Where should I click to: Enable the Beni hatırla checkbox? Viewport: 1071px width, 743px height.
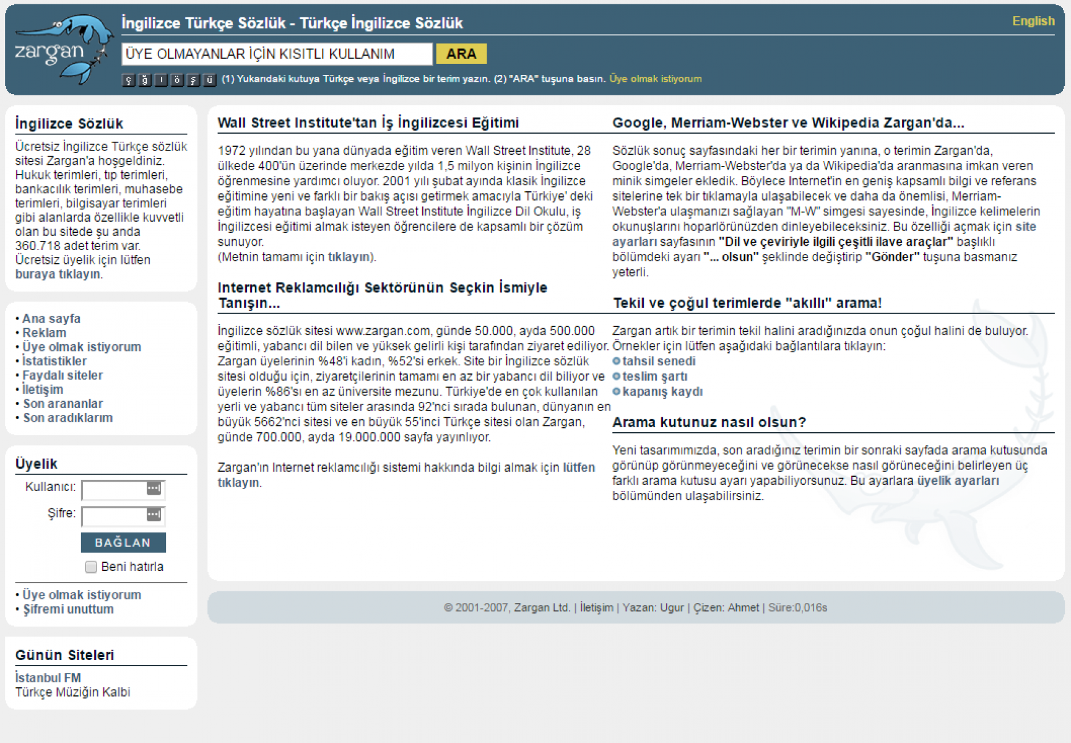click(91, 567)
